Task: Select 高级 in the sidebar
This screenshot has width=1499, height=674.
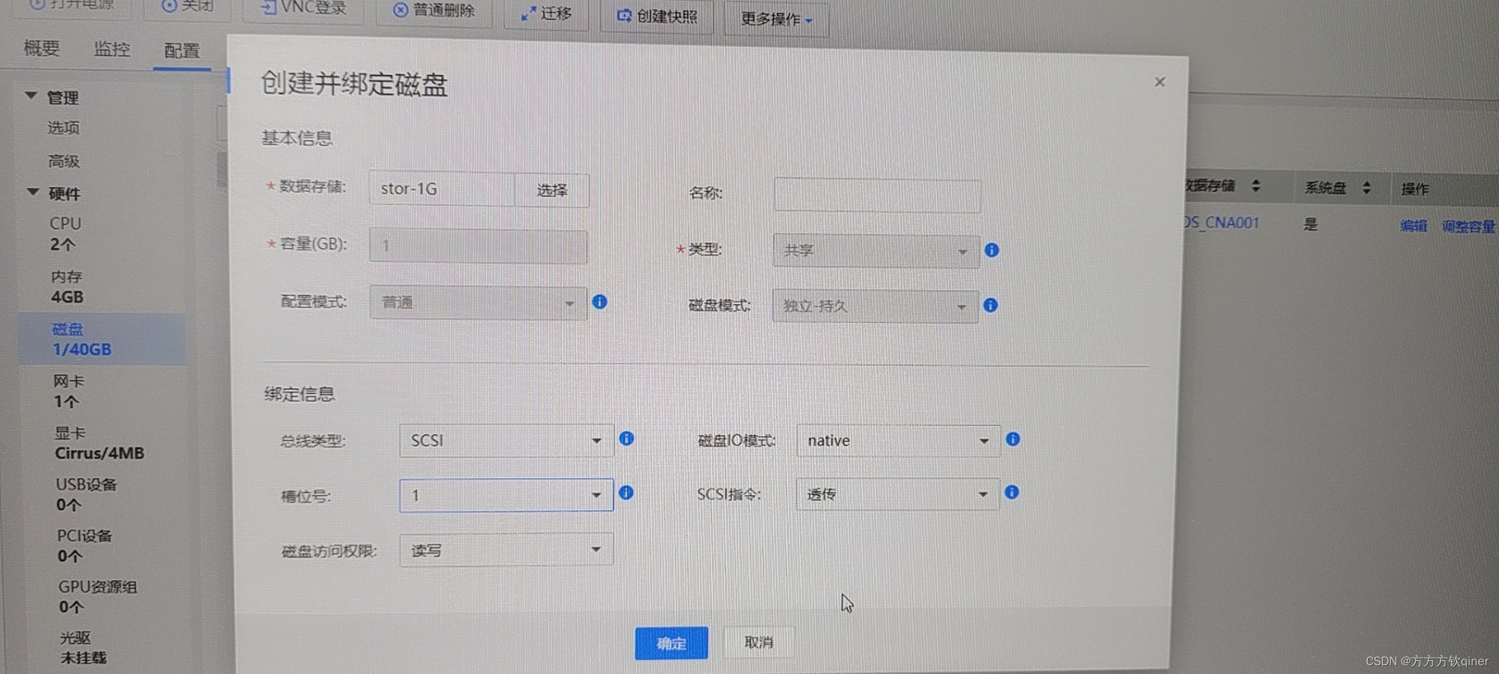Action: pos(64,162)
